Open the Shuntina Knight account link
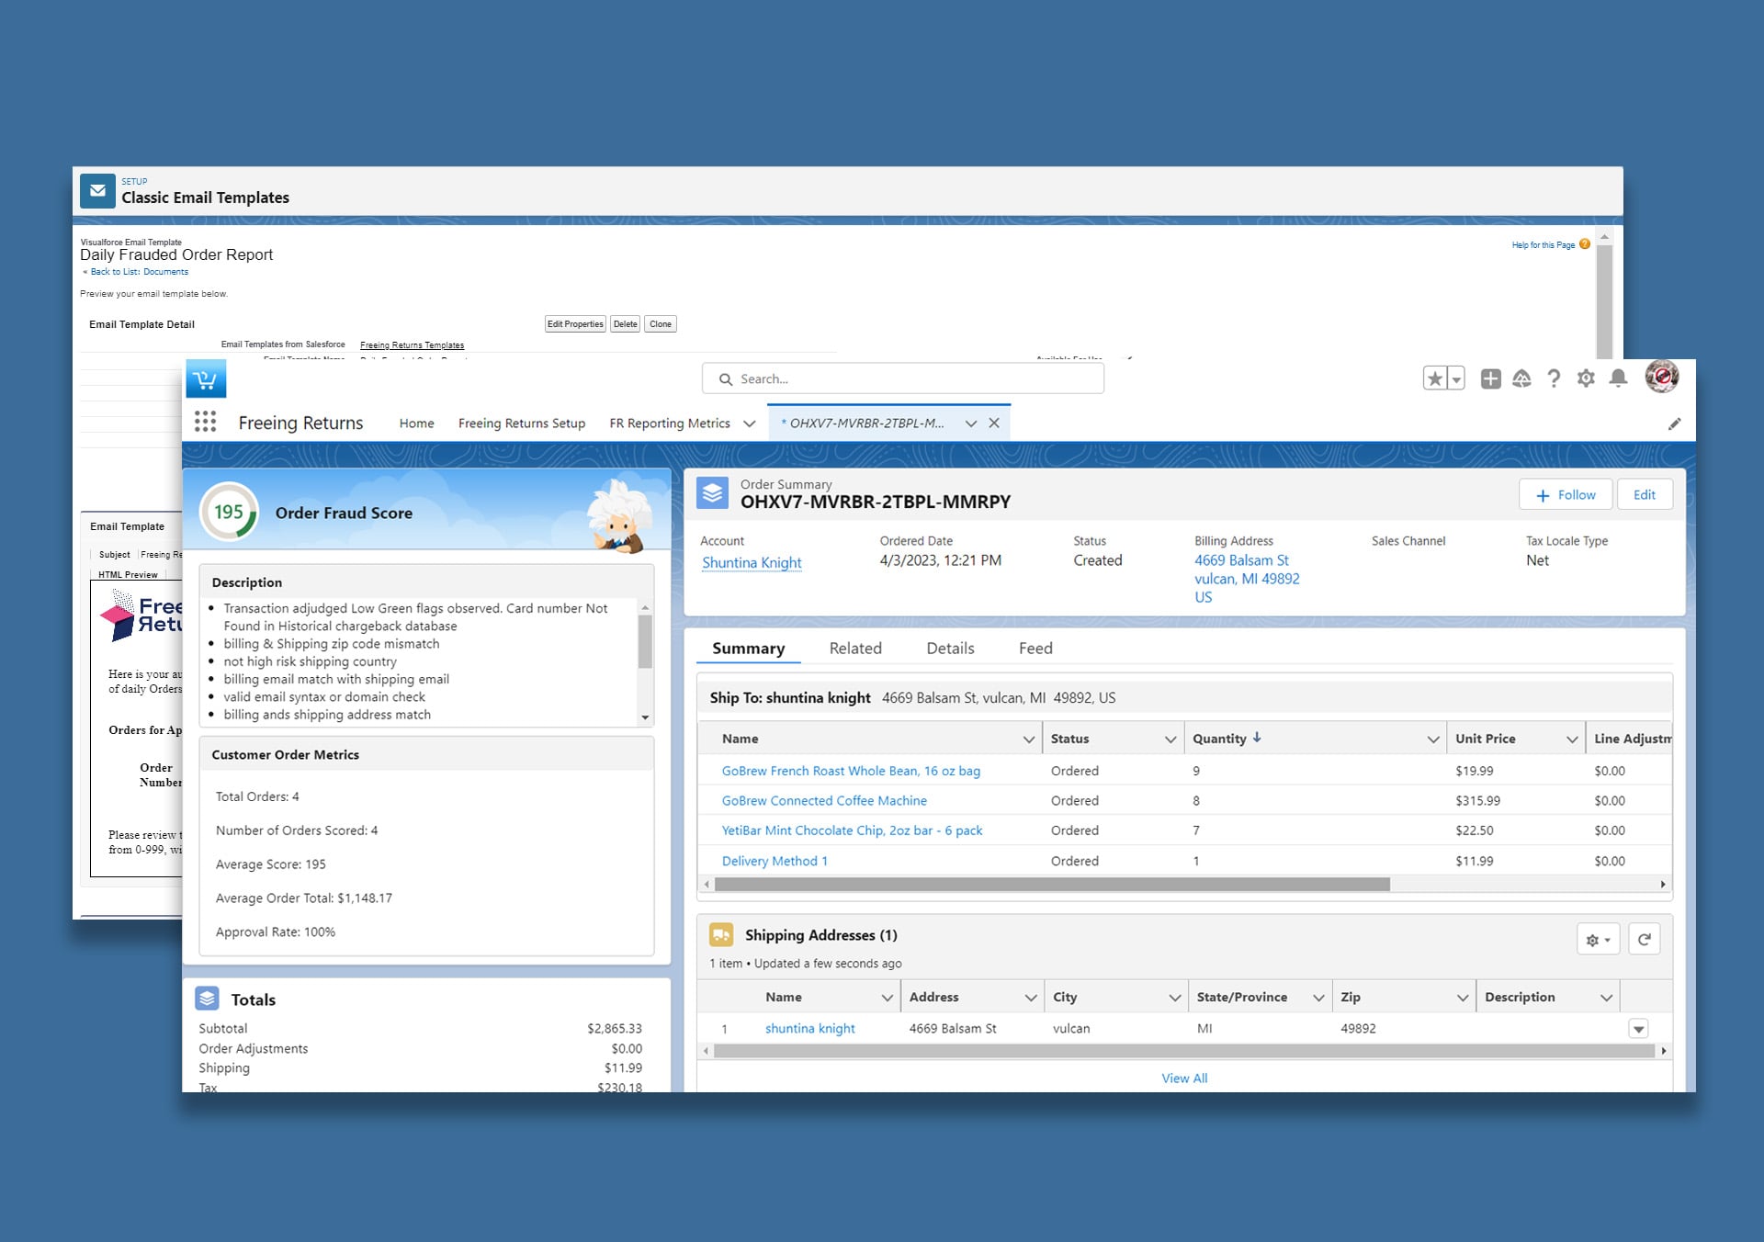The width and height of the screenshot is (1764, 1242). [x=752, y=562]
